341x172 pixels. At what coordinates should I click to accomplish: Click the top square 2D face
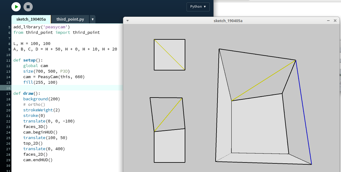point(169,54)
